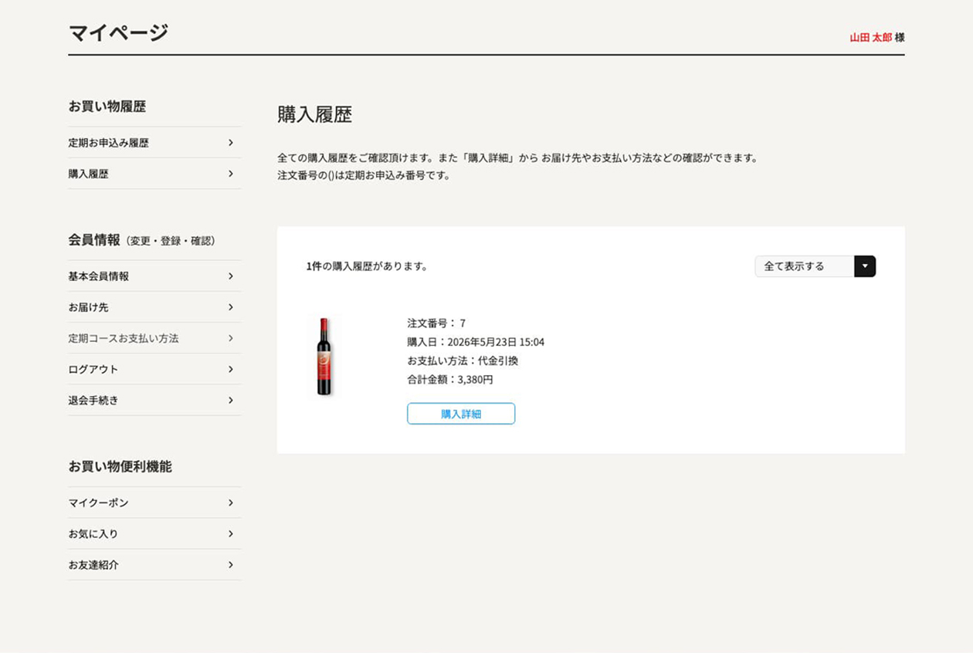Go to お気に入り
The image size is (973, 653).
tap(154, 533)
